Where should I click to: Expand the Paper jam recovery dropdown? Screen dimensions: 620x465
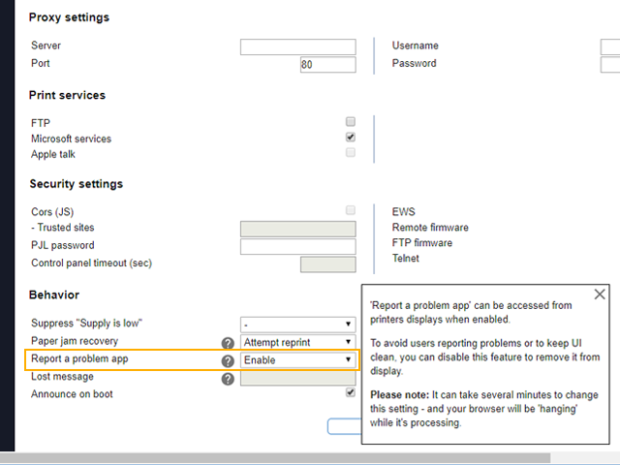pos(297,342)
